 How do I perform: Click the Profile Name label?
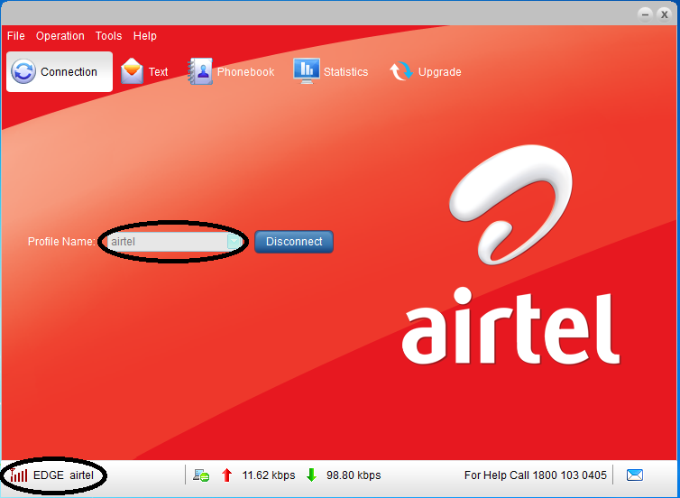click(61, 242)
